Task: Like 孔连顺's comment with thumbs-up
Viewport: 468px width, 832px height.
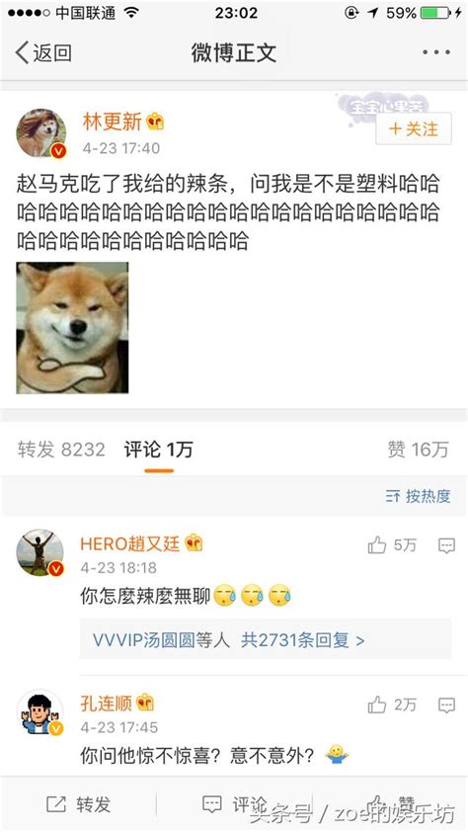Action: [377, 705]
